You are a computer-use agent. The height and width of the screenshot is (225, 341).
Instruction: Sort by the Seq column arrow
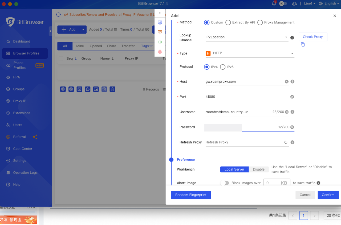click(76, 59)
